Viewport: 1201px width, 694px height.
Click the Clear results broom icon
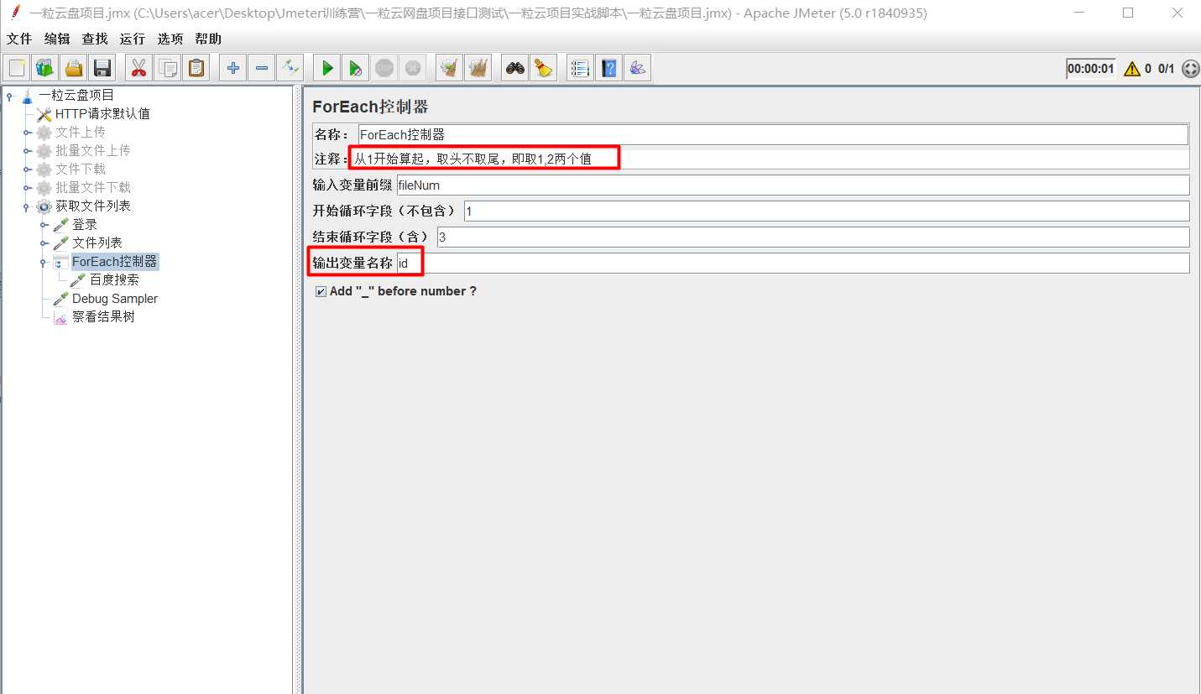[449, 68]
